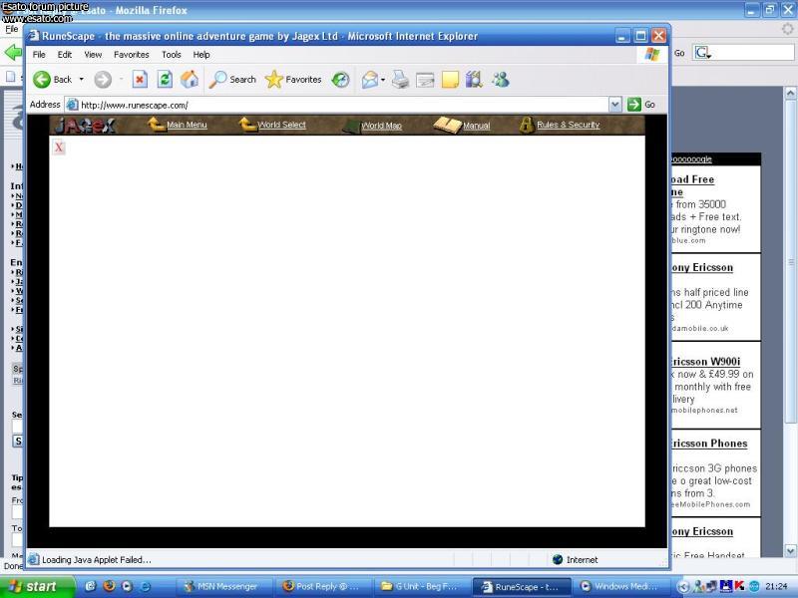This screenshot has height=598, width=798.
Task: Click the World Select link
Action: (x=281, y=125)
